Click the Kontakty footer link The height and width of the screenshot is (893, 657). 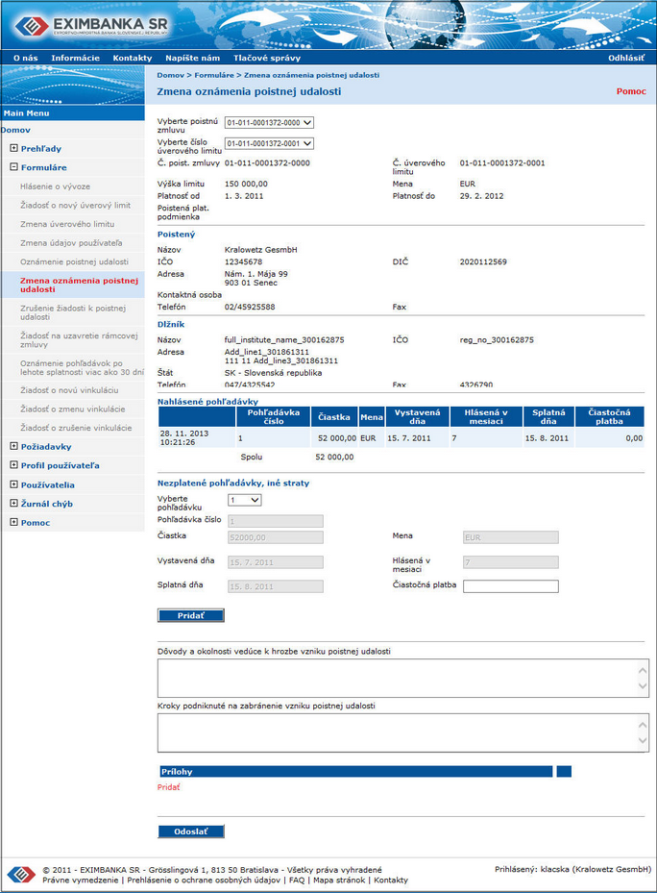click(391, 880)
